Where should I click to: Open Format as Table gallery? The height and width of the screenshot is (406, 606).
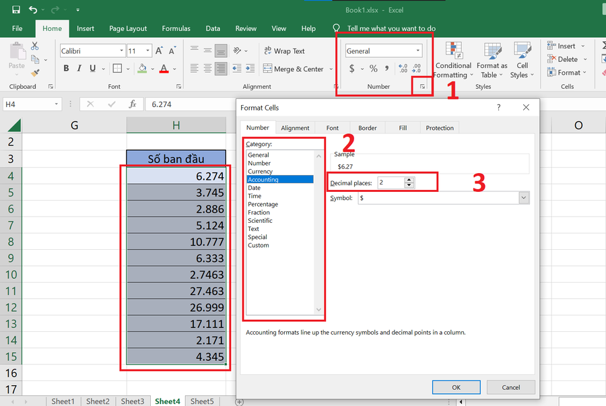(492, 60)
